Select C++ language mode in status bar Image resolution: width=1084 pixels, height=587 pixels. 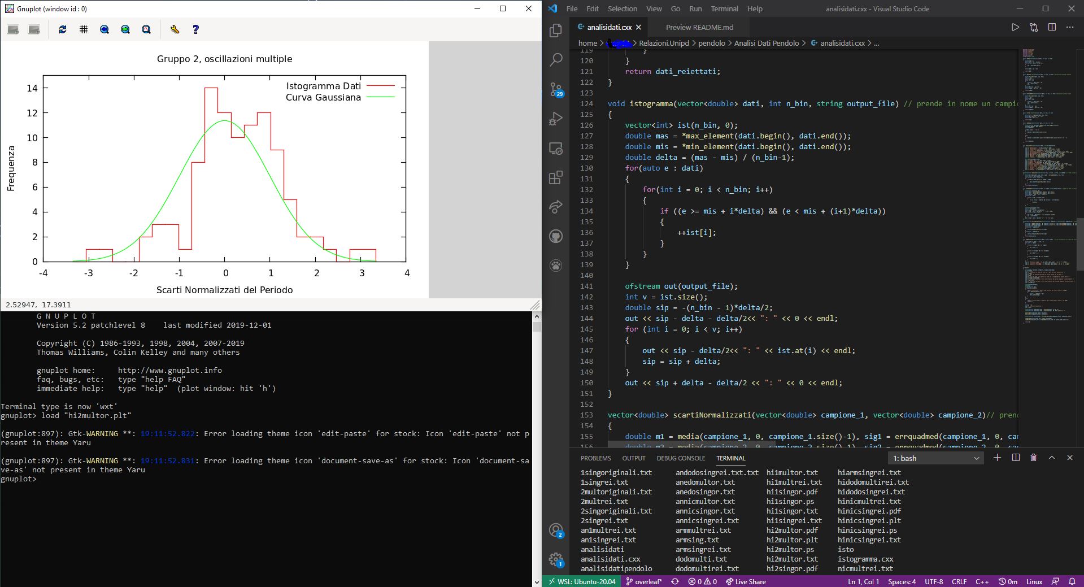pyautogui.click(x=982, y=581)
